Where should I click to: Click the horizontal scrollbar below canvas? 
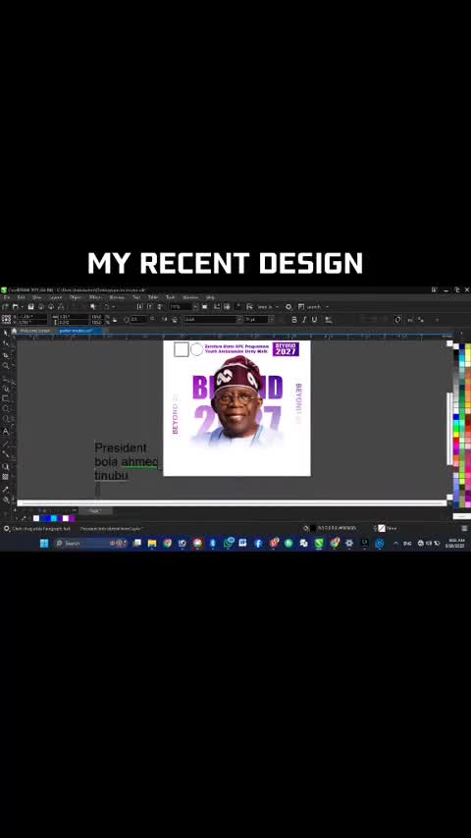tap(232, 503)
